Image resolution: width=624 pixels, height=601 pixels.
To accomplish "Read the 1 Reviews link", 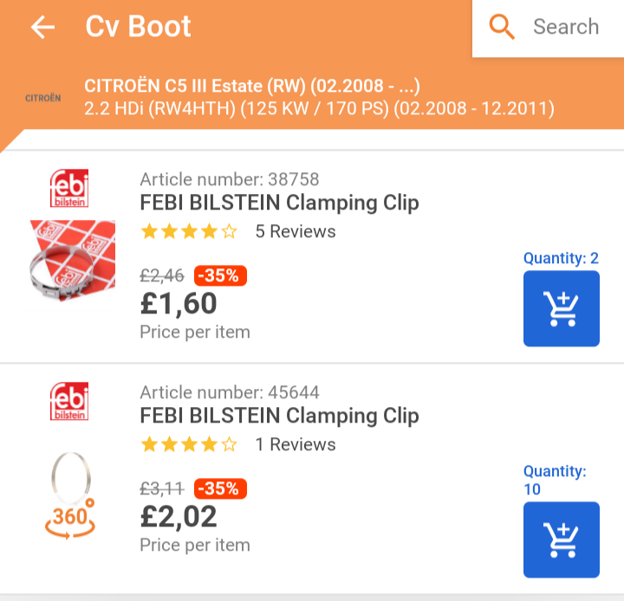I will coord(296,444).
